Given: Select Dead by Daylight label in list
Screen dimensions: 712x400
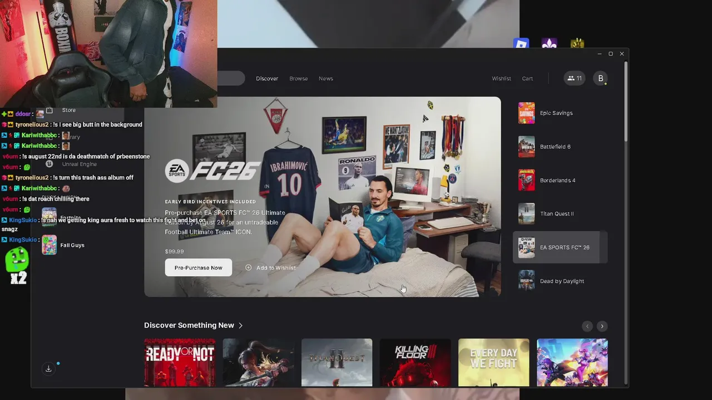Looking at the screenshot, I should (562, 281).
